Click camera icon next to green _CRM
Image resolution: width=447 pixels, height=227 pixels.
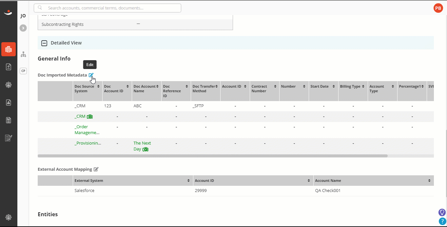click(x=90, y=116)
